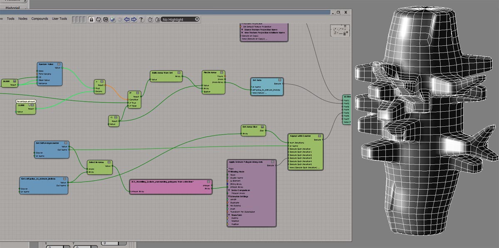Click the first stopwatch timer icon
The width and height of the screenshot is (499, 248).
[x=150, y=19]
